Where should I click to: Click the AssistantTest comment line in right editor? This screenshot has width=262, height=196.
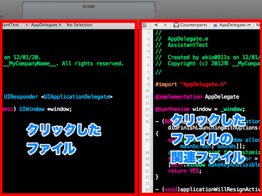point(182,45)
